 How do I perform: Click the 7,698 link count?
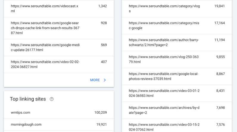221,108
